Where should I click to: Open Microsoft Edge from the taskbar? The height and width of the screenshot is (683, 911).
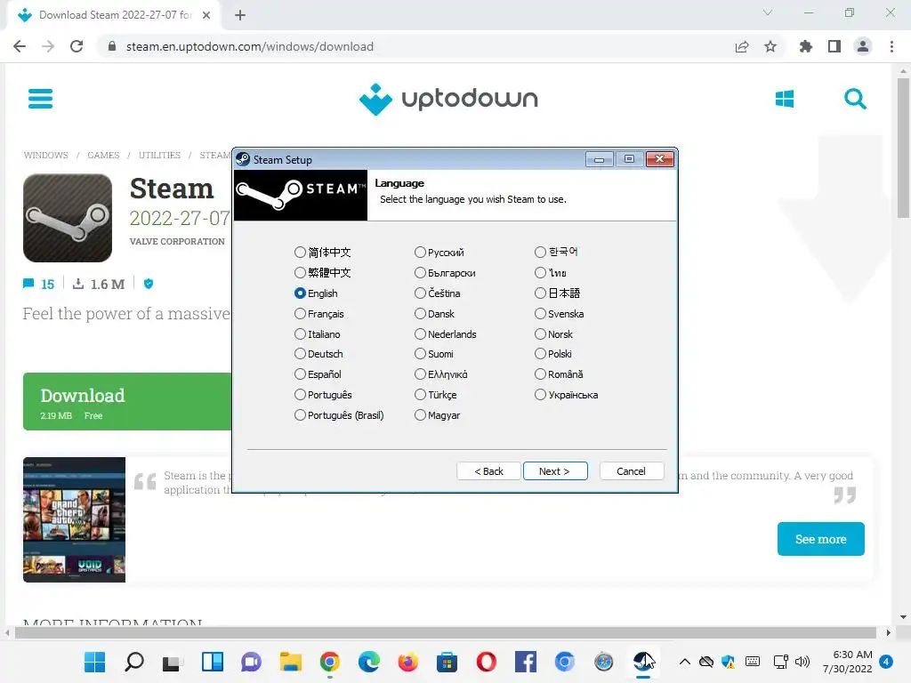(x=369, y=662)
